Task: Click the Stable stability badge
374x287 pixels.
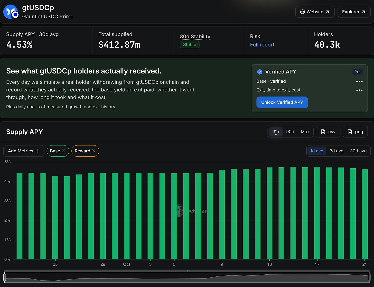Action: (x=190, y=44)
